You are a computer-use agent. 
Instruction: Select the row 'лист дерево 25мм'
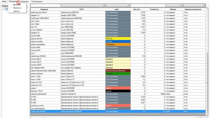pyautogui.click(x=118, y=68)
